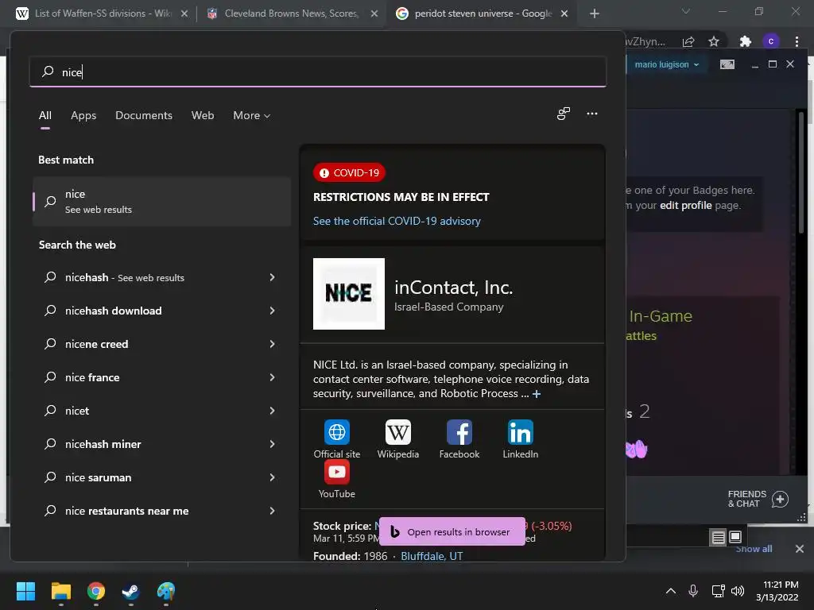
Task: Switch to Cleveland Browns News tab
Action: (292, 14)
